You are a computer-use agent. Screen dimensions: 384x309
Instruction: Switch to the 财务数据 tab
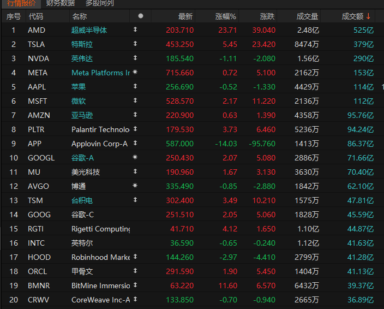[61, 3]
